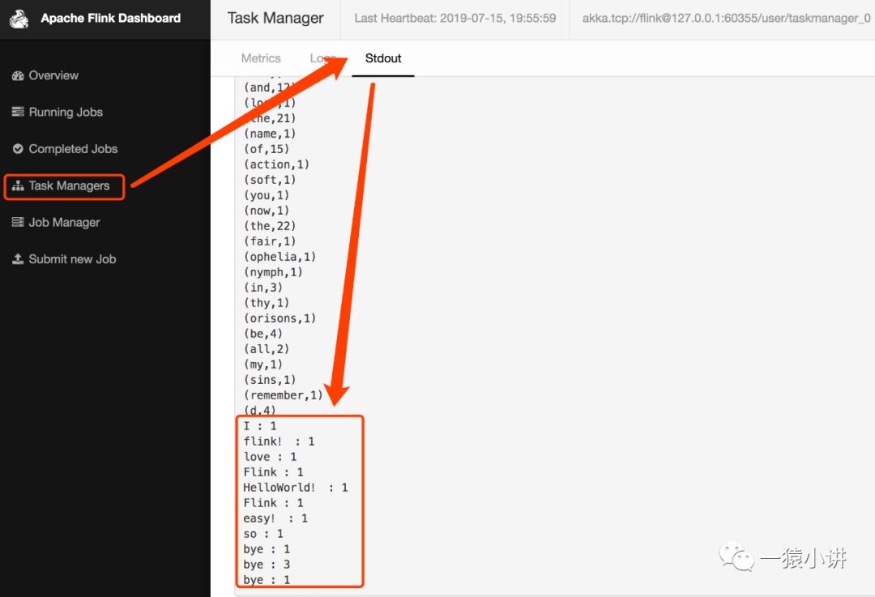Click the stdout line (action,1)
Viewport: 875px width, 597px height.
point(277,164)
